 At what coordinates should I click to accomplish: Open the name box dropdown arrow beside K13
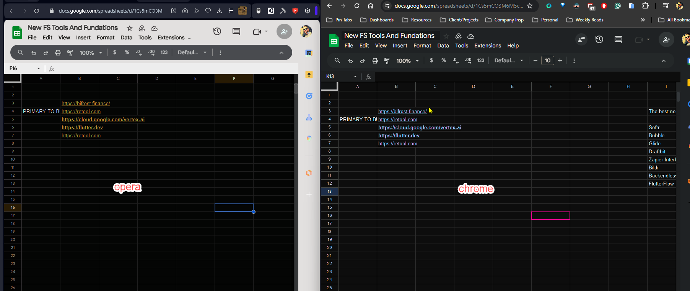tap(355, 76)
